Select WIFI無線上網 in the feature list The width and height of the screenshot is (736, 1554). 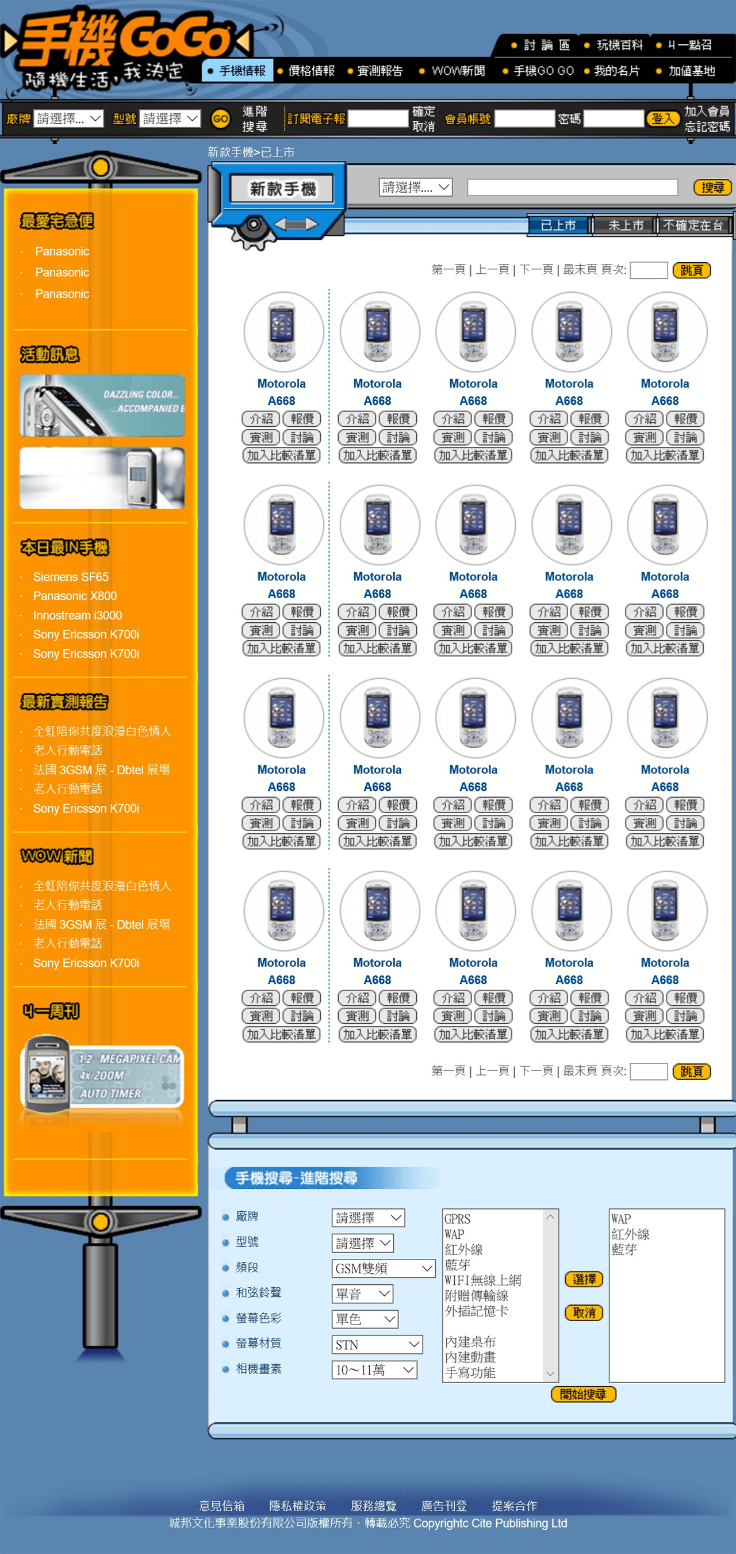click(x=483, y=1280)
